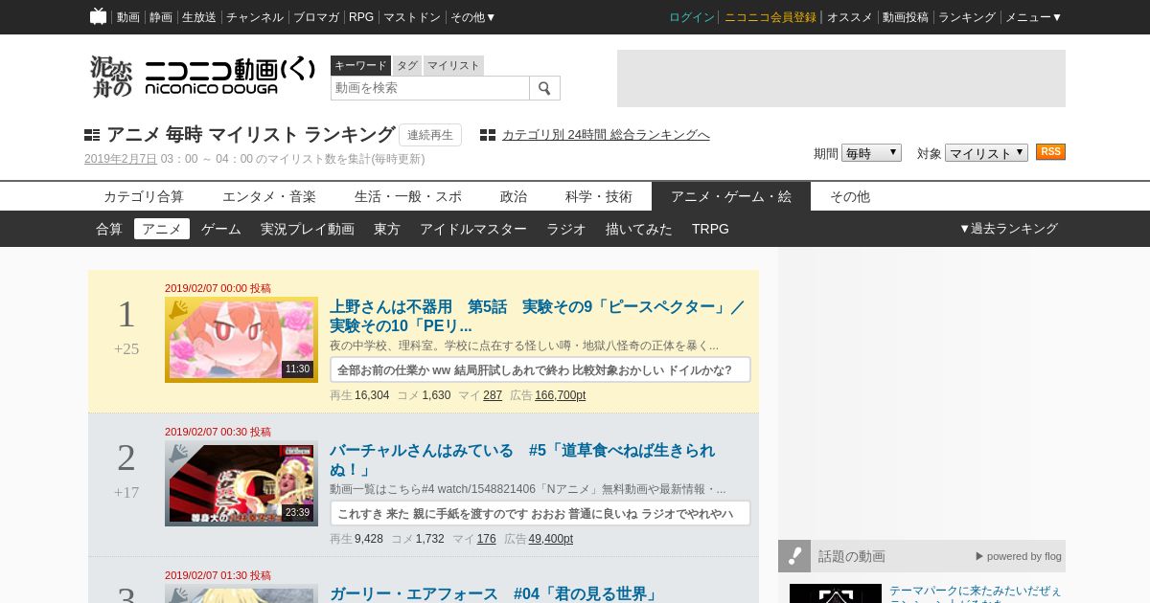Viewport: 1150px width, 603px height.
Task: Click ad points 166,700pt
Action: [x=561, y=395]
